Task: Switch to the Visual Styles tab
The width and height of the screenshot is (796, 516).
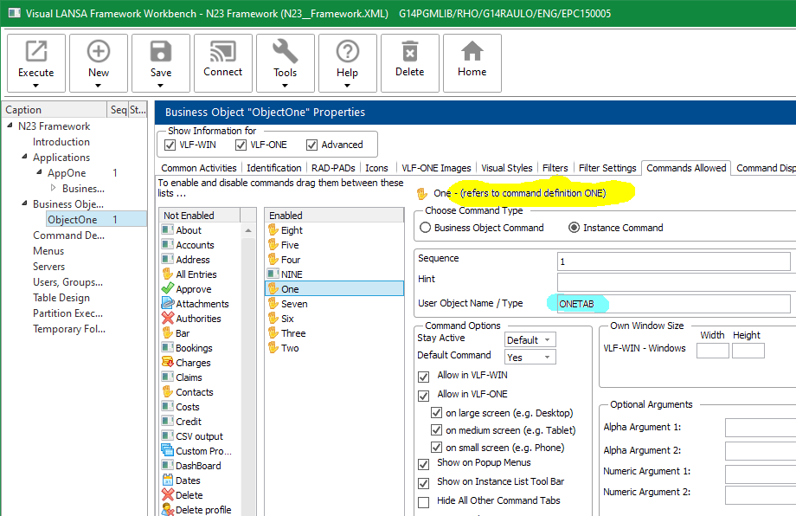Action: (x=507, y=168)
